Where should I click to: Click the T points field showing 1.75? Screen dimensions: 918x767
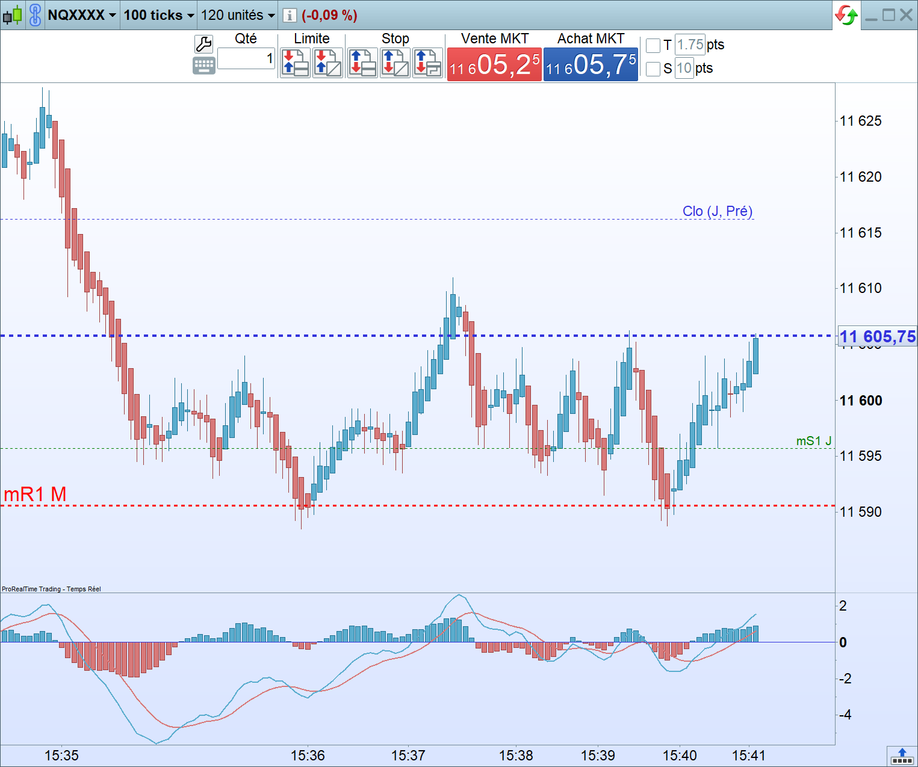(690, 45)
